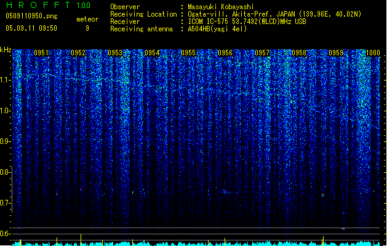Screen dimensions: 387x246
Task: Select the A504HB(yagi 4el) antenna text
Action: click(217, 29)
